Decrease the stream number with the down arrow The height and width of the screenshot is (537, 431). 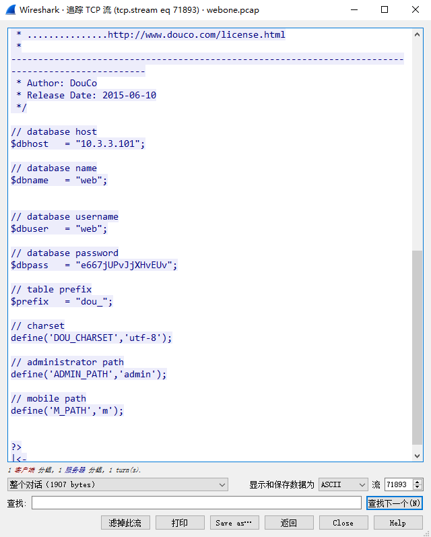[418, 487]
